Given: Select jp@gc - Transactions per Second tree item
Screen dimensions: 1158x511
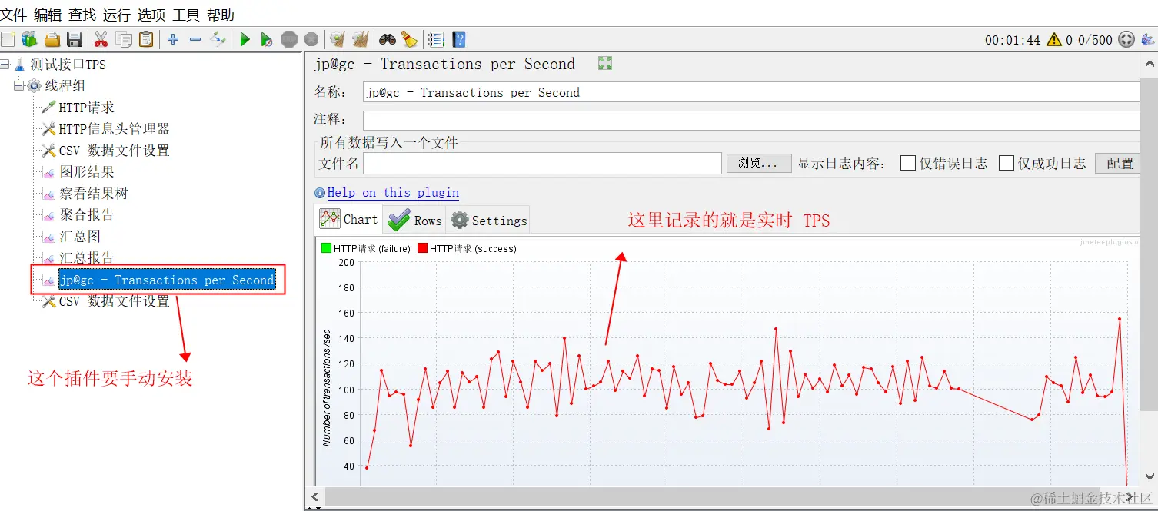Looking at the screenshot, I should pyautogui.click(x=167, y=280).
